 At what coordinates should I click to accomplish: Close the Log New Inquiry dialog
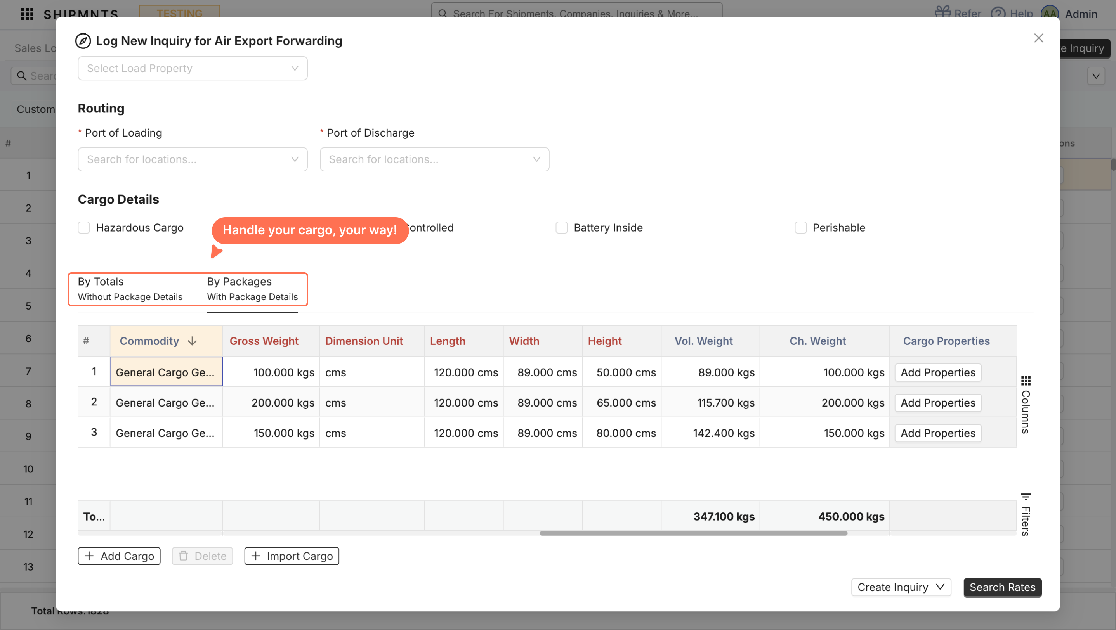click(x=1038, y=38)
